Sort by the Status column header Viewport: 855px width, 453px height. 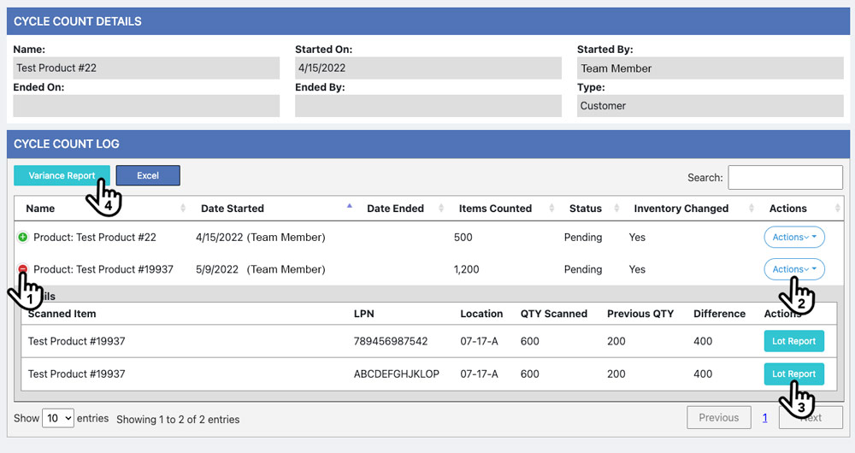click(586, 209)
